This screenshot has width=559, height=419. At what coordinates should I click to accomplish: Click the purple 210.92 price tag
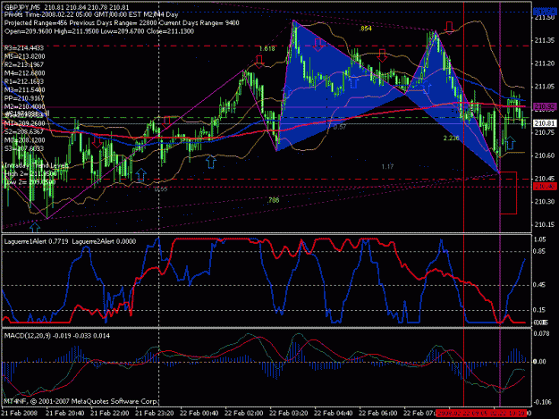tap(545, 106)
